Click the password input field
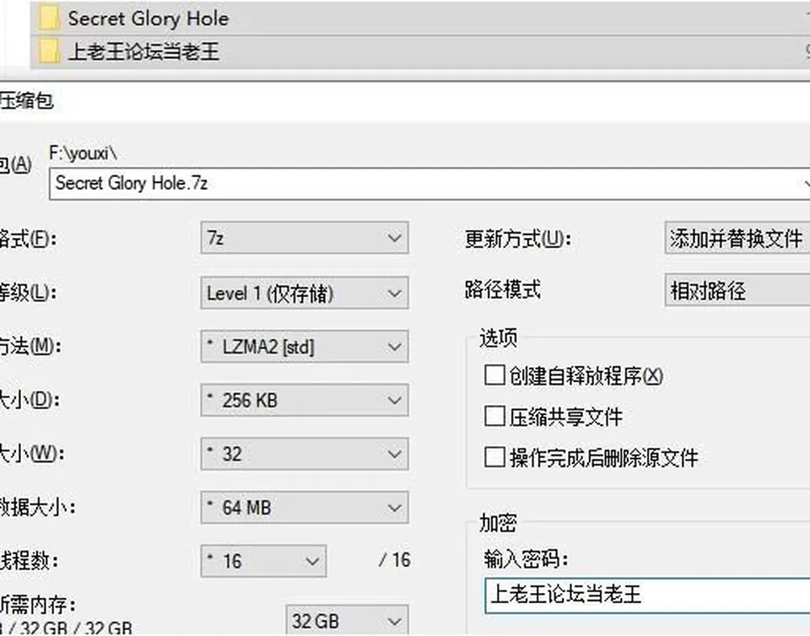The width and height of the screenshot is (810, 636). 648,596
